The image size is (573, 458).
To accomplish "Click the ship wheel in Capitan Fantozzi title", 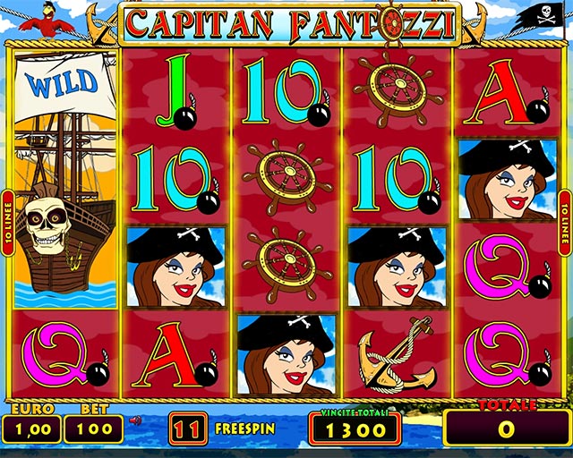I will coord(392,23).
